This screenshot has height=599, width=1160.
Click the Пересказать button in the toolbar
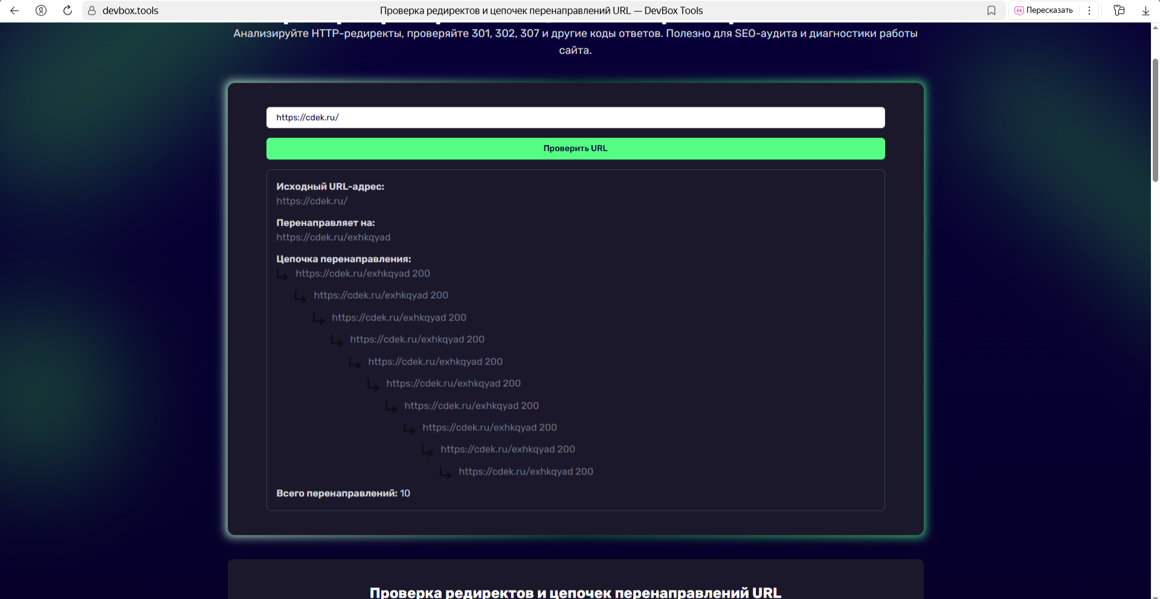tap(1043, 10)
